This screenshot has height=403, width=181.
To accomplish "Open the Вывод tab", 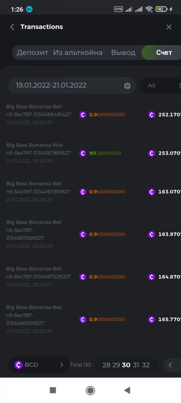I will coord(123,53).
